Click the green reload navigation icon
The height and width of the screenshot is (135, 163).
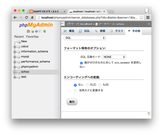44,31
